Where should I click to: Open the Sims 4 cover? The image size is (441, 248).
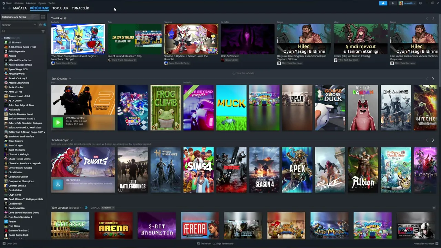(198, 170)
